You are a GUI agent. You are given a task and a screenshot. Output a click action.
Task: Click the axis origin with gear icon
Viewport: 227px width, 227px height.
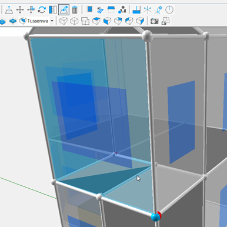pos(158,9)
